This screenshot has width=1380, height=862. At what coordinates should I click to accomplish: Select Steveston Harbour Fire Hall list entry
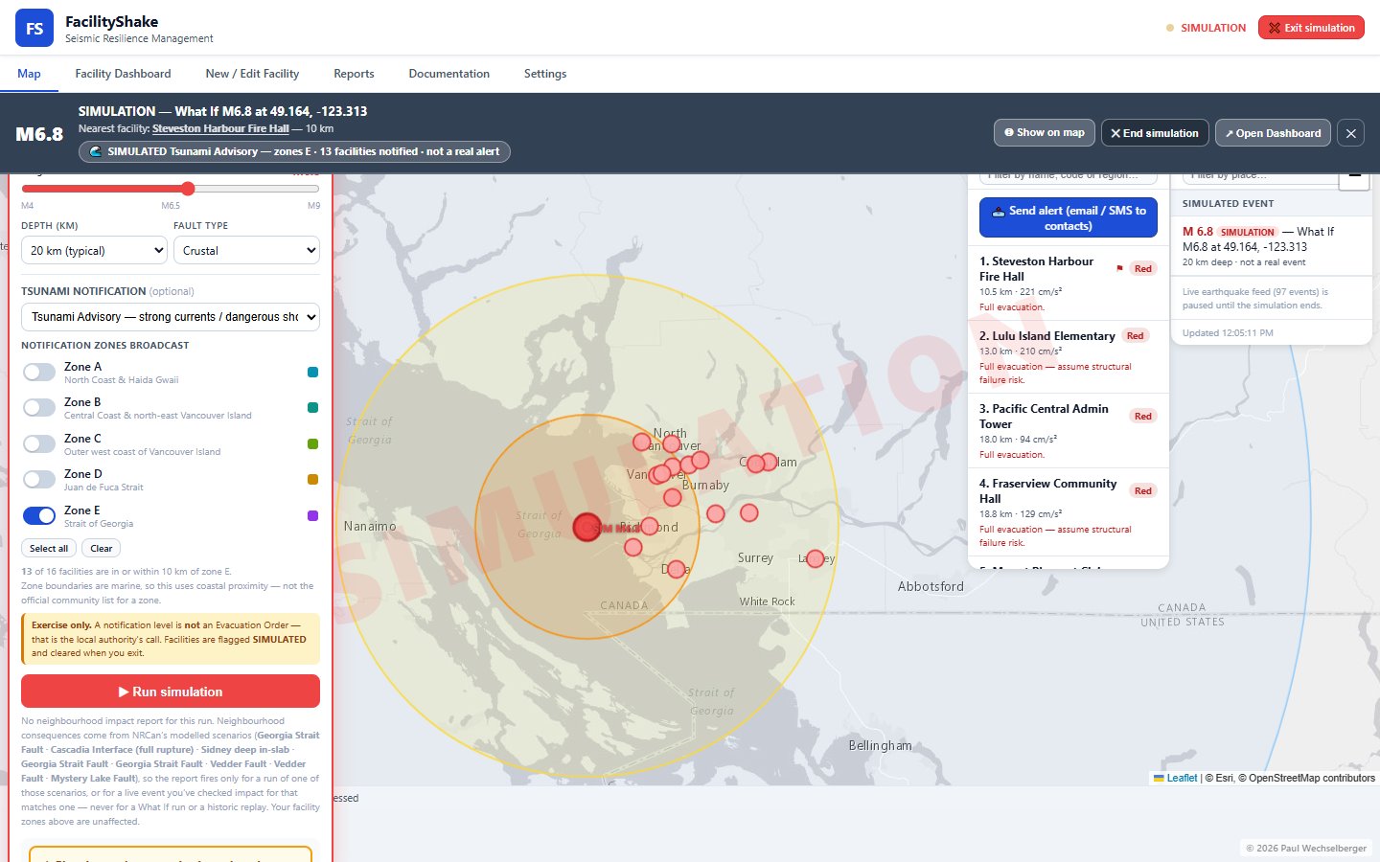pyautogui.click(x=1069, y=284)
